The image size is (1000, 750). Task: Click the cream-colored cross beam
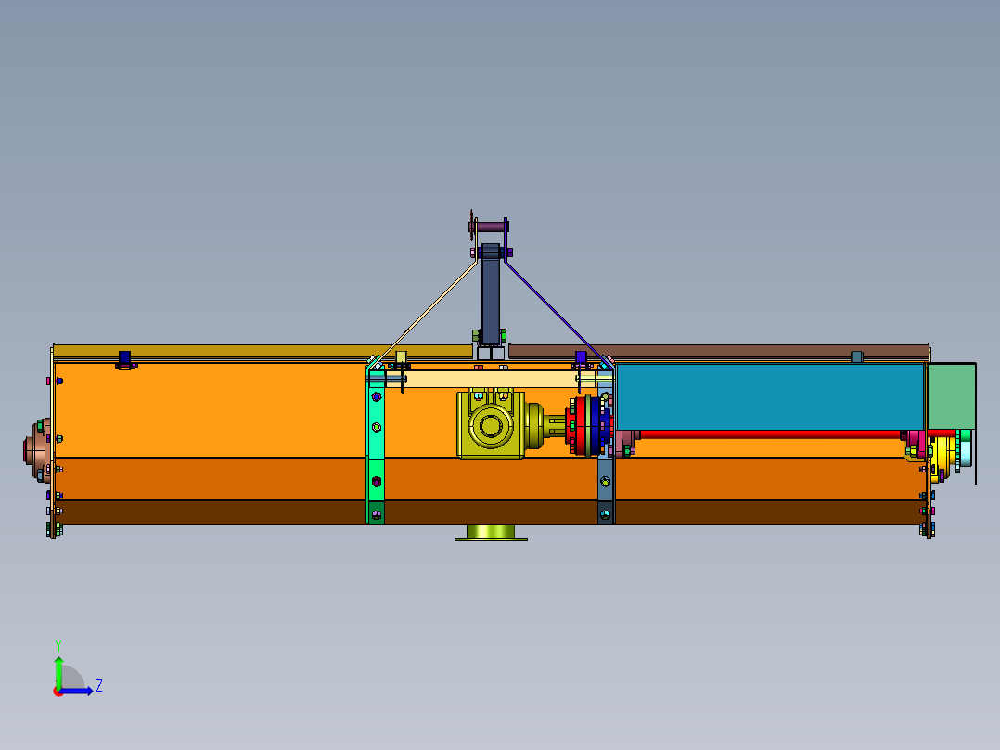coord(491,379)
